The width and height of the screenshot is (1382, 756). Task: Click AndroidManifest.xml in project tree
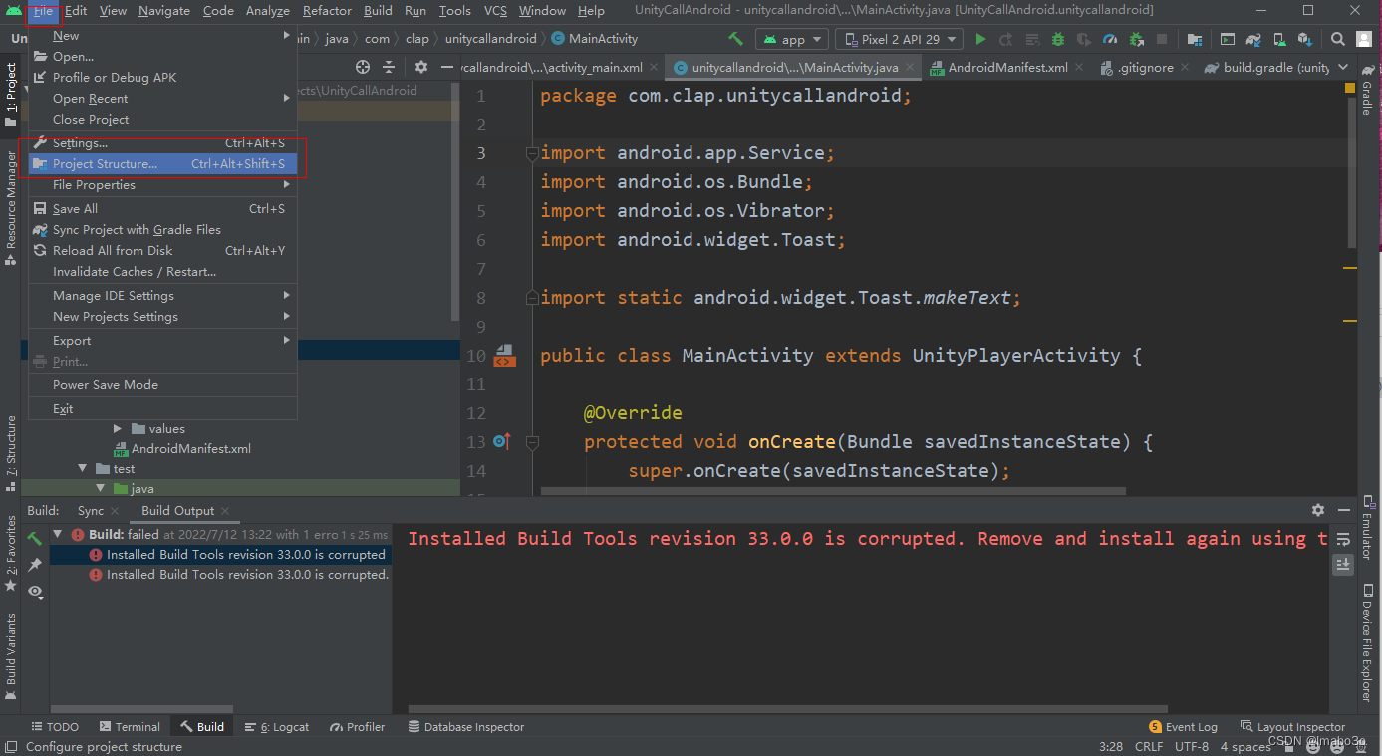pyautogui.click(x=190, y=449)
